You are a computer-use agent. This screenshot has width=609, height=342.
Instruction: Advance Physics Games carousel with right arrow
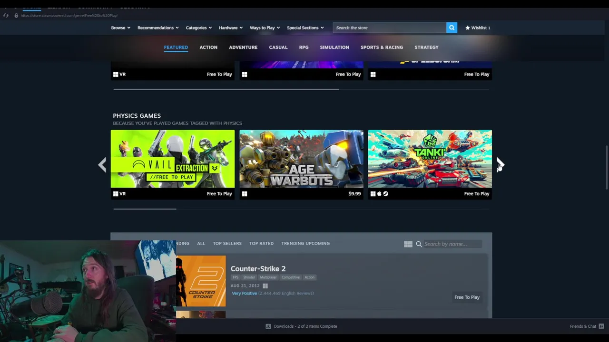pos(500,164)
